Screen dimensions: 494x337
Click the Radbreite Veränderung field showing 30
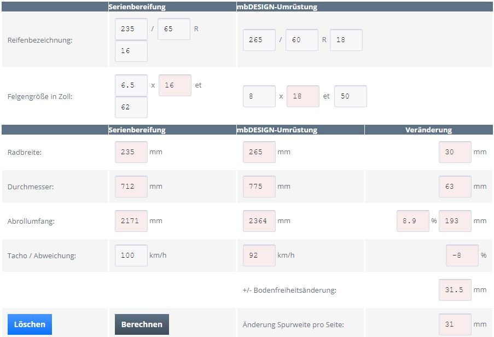(x=455, y=152)
